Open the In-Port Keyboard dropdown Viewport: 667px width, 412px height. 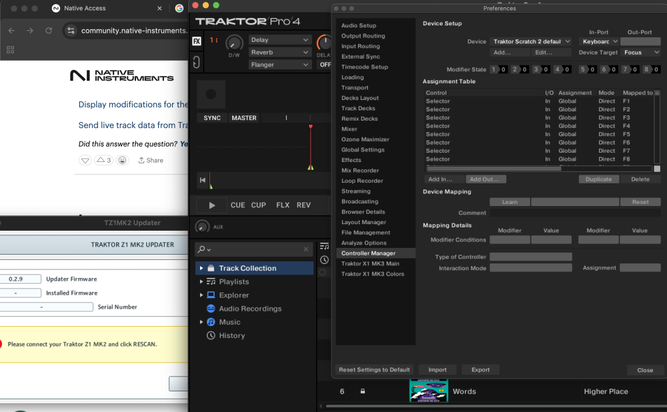click(599, 41)
